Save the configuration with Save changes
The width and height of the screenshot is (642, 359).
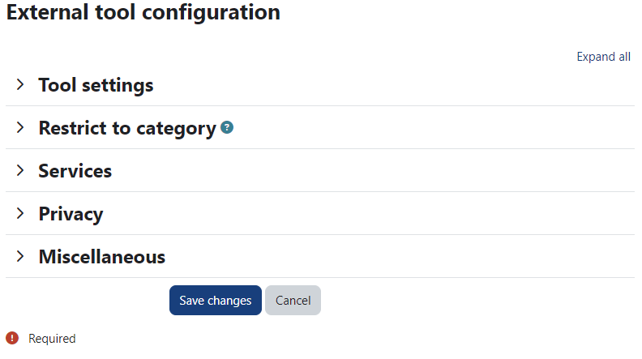[x=216, y=300]
